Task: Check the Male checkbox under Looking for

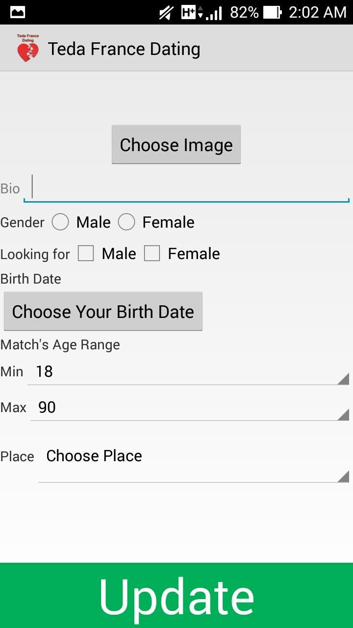Action: point(86,253)
